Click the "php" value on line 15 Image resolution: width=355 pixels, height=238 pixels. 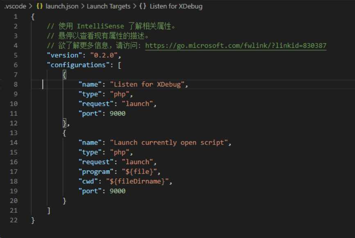click(120, 152)
